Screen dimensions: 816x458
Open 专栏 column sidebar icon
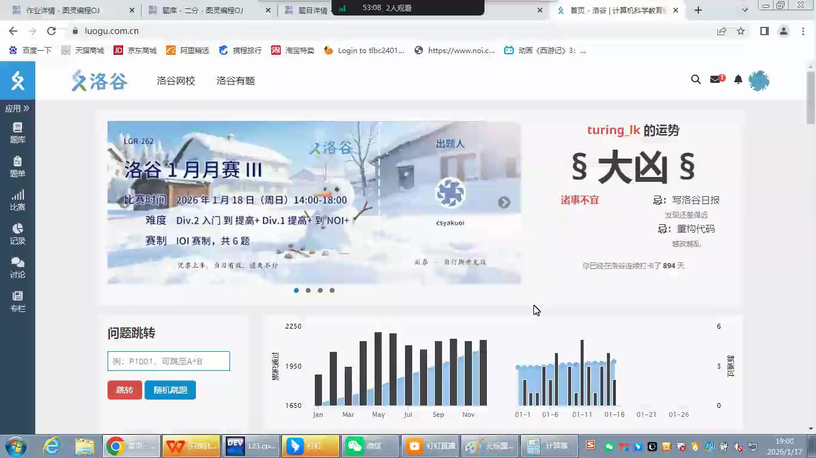17,301
